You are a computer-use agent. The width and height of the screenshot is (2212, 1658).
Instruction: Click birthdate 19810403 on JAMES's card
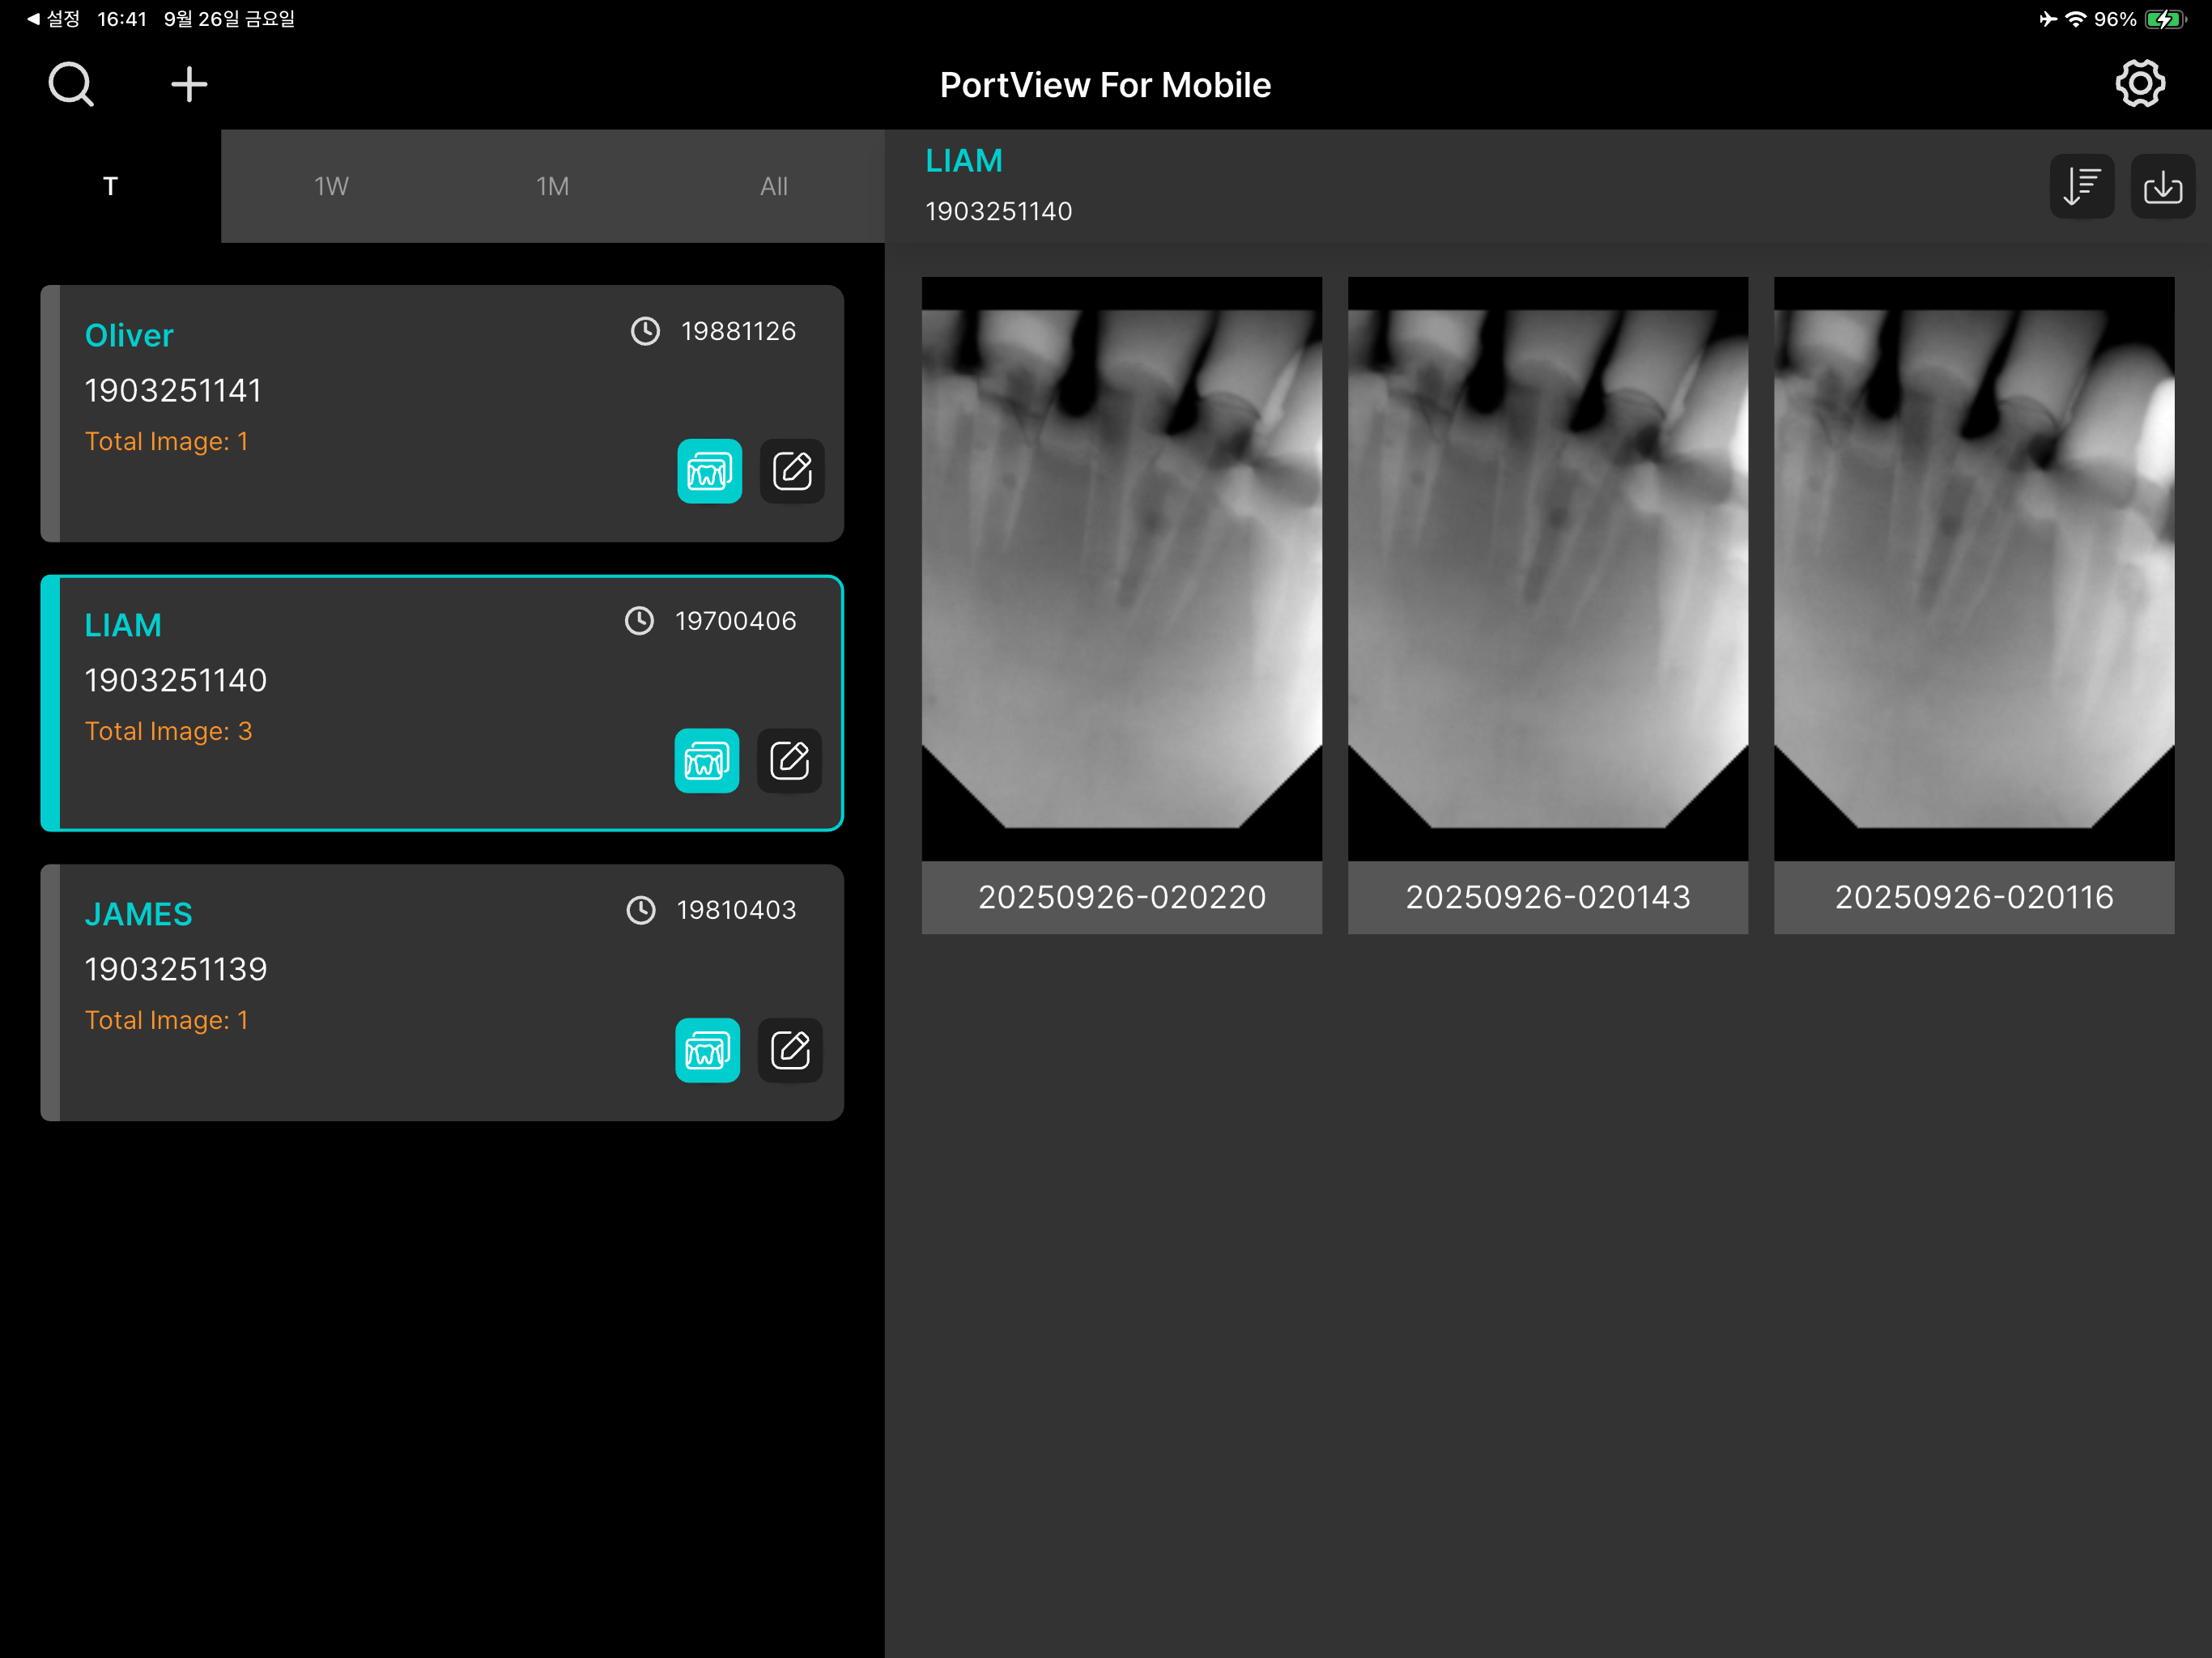(736, 910)
